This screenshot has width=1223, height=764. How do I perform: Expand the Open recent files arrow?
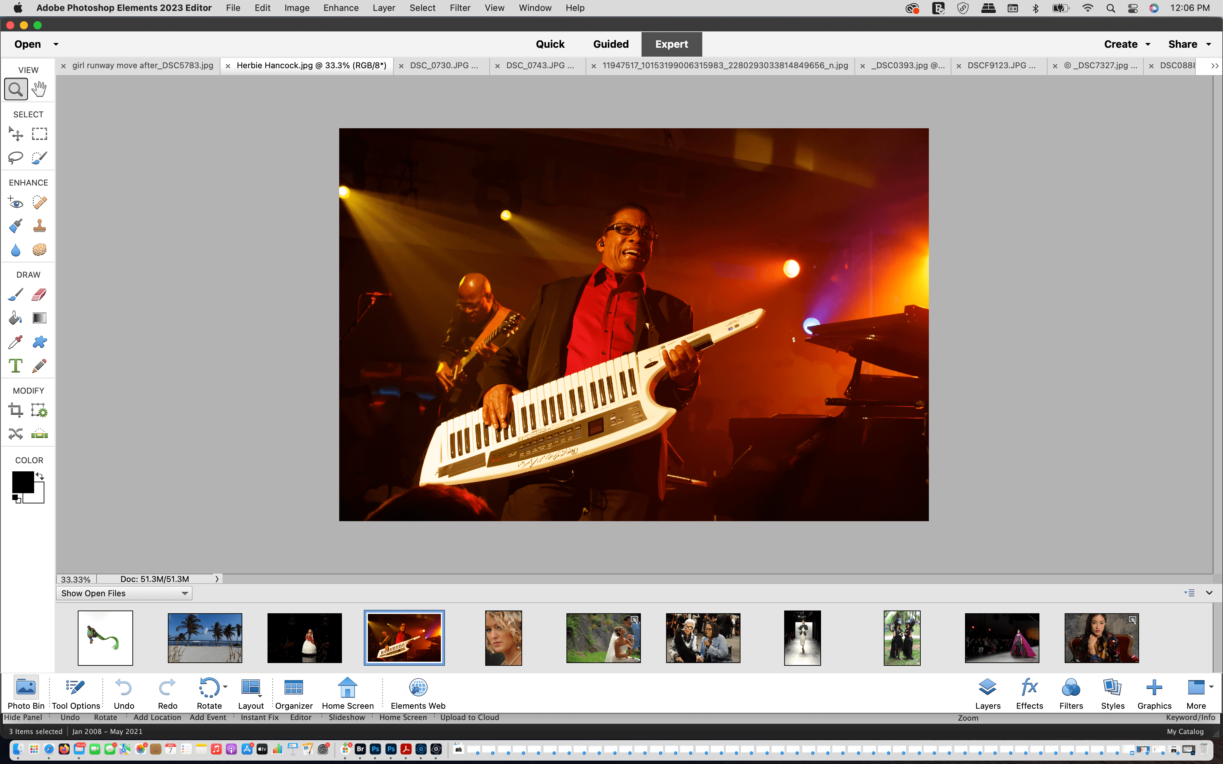(x=56, y=44)
